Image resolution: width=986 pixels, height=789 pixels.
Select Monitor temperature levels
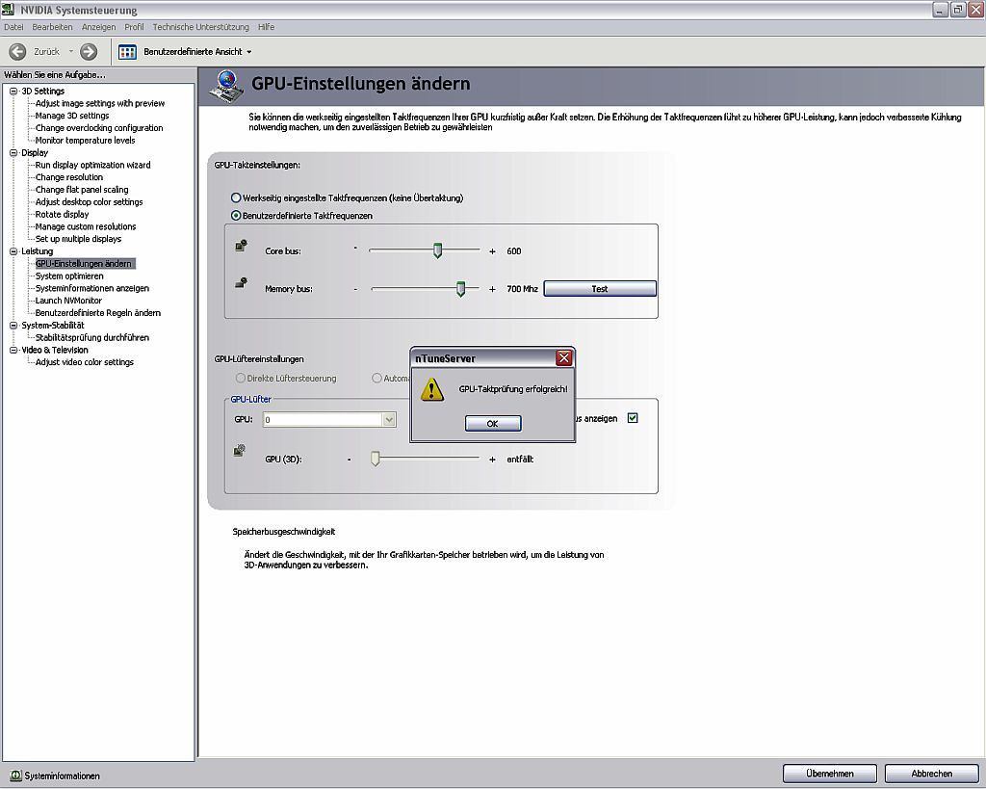[x=86, y=141]
